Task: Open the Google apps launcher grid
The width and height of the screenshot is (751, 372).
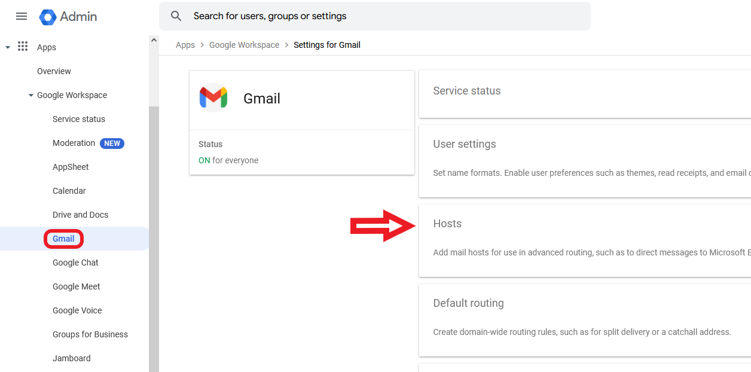Action: tap(23, 47)
